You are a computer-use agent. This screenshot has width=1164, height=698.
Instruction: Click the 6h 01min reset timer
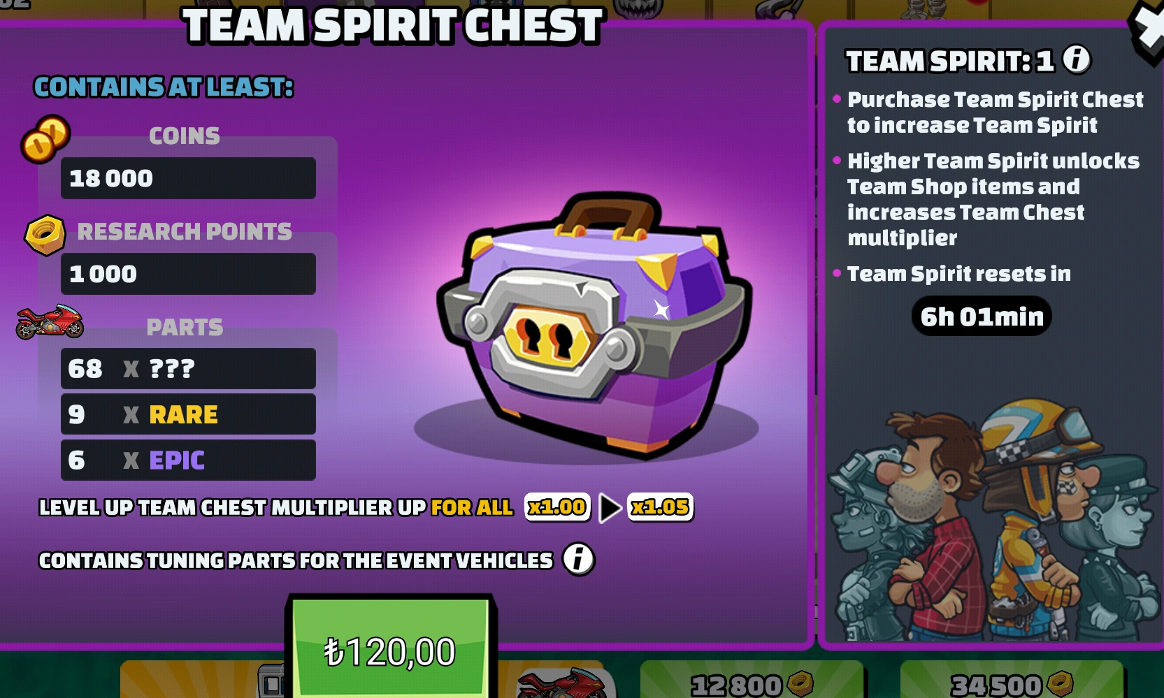coord(982,317)
